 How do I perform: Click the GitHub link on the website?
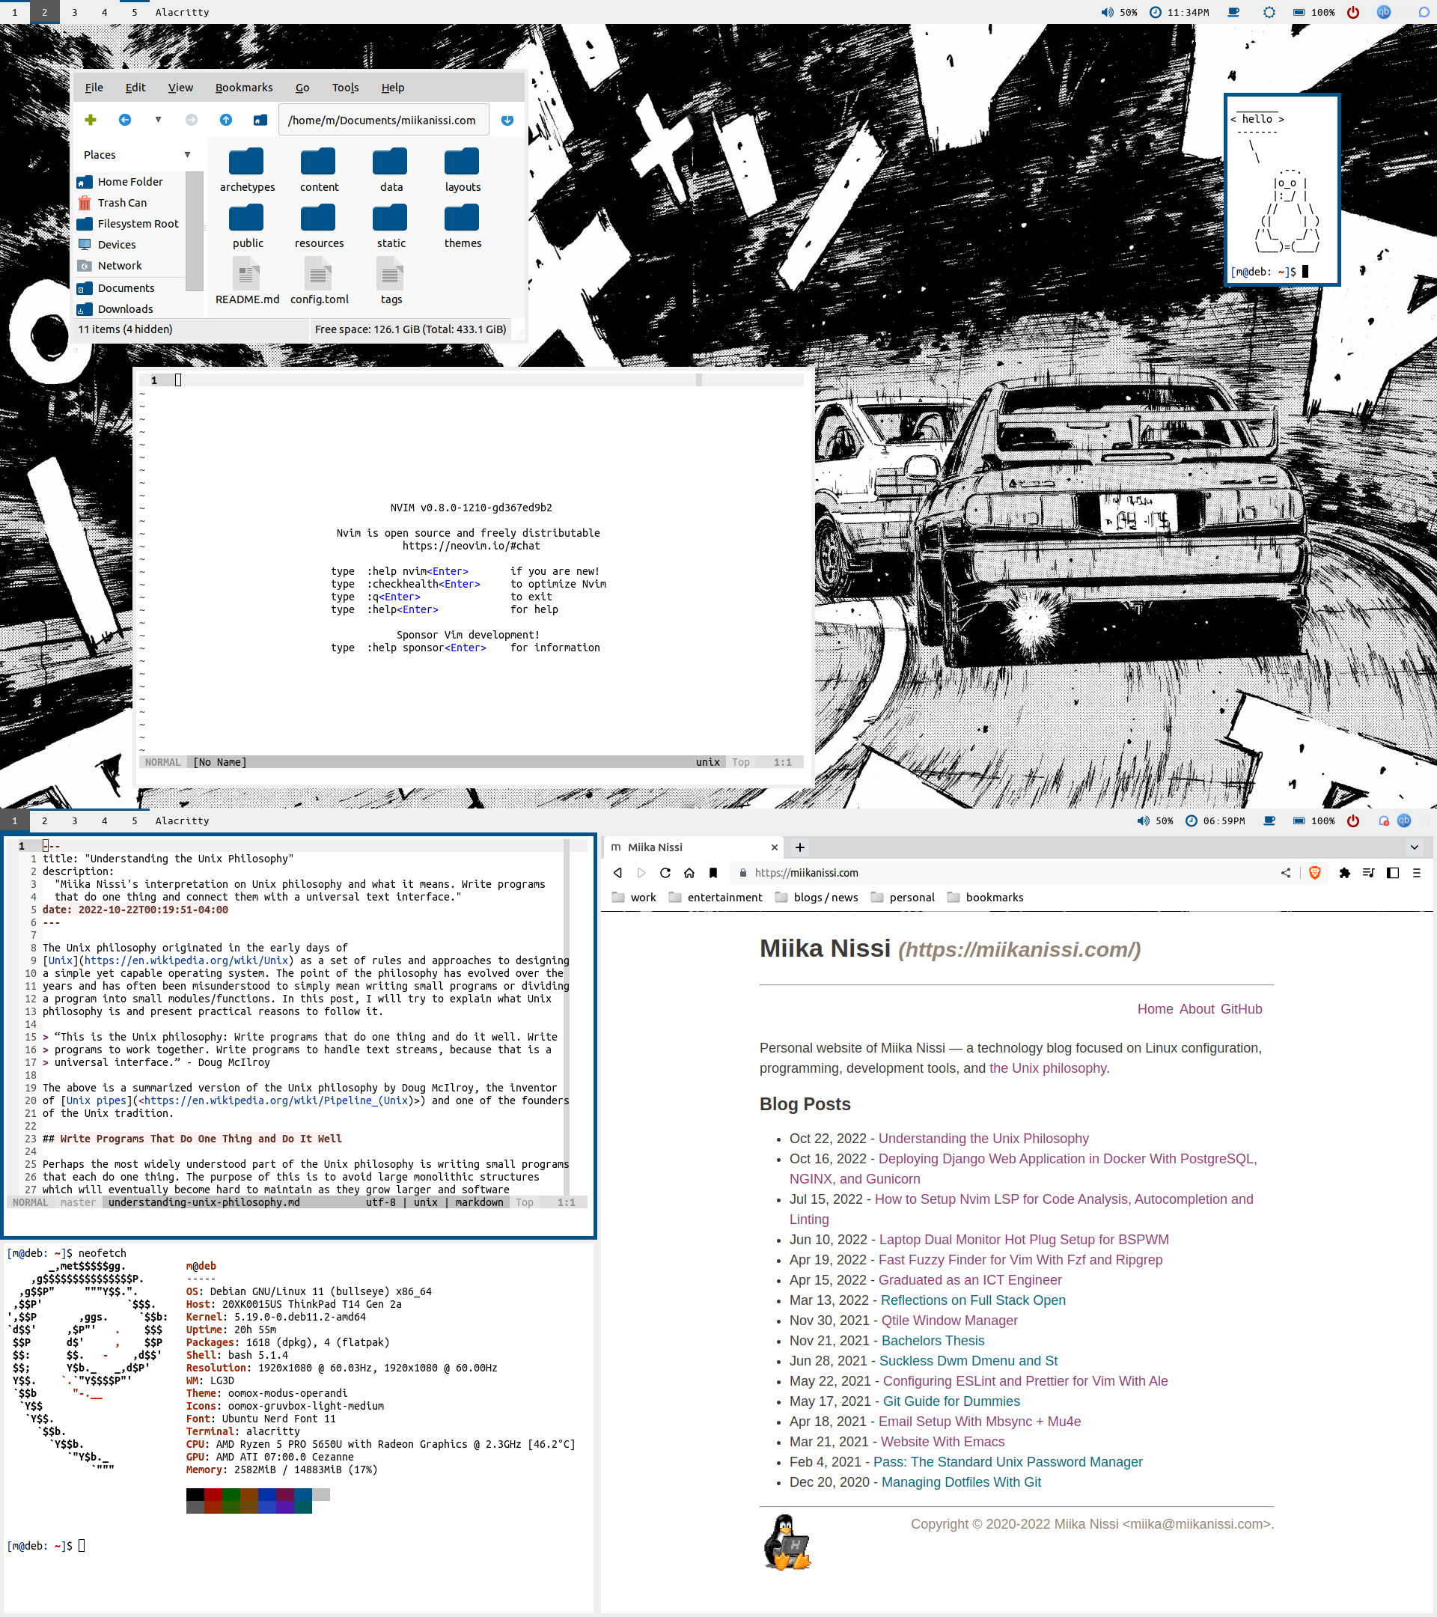pyautogui.click(x=1241, y=1008)
